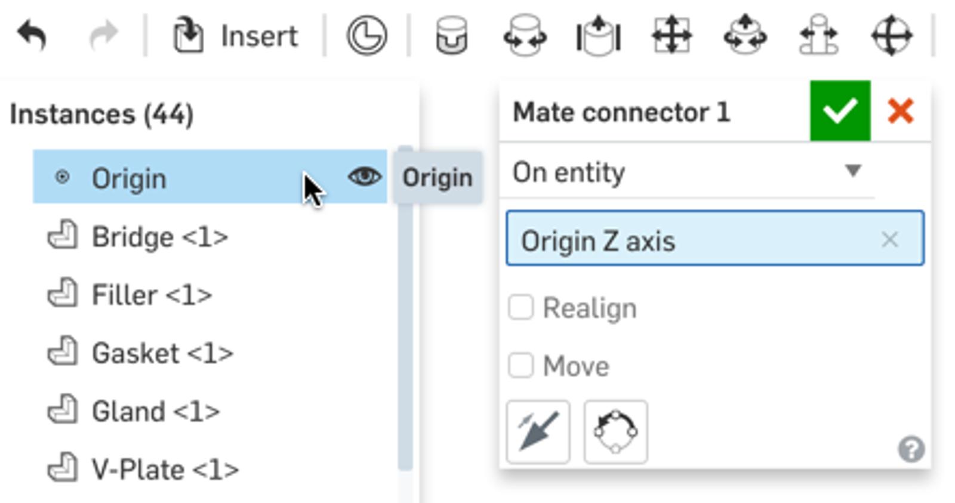
Task: Remove the Origin Z axis selection
Action: [x=889, y=240]
